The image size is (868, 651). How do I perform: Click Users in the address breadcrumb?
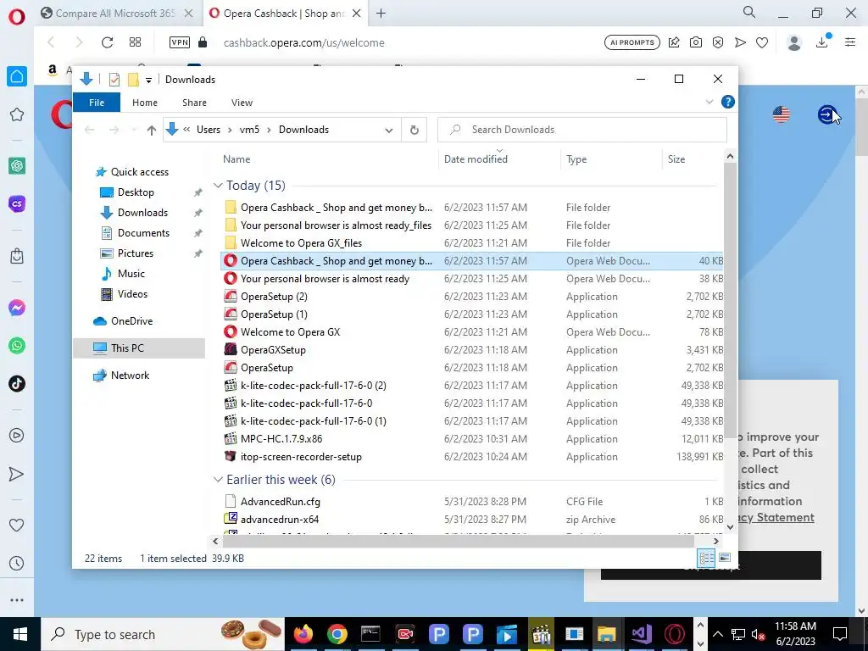[209, 130]
